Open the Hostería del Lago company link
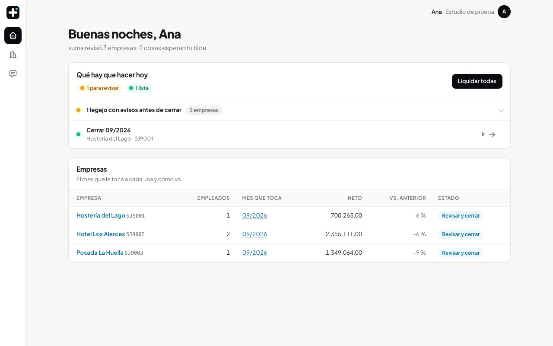The height and width of the screenshot is (346, 553). point(101,215)
